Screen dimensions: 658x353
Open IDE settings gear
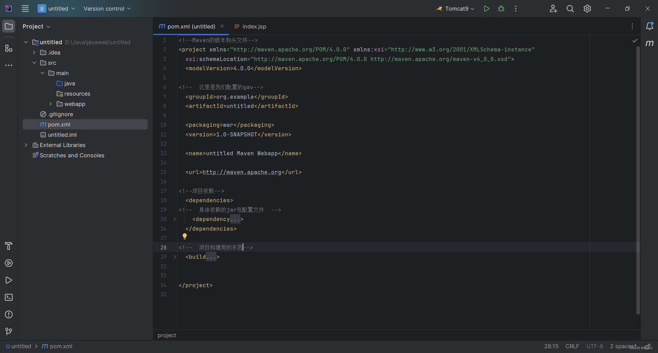pos(587,9)
